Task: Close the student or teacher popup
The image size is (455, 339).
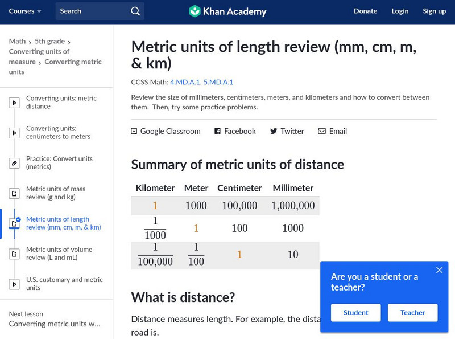Action: pos(439,270)
